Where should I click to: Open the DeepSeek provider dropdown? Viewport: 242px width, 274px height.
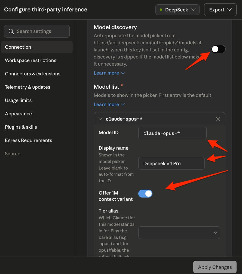177,10
